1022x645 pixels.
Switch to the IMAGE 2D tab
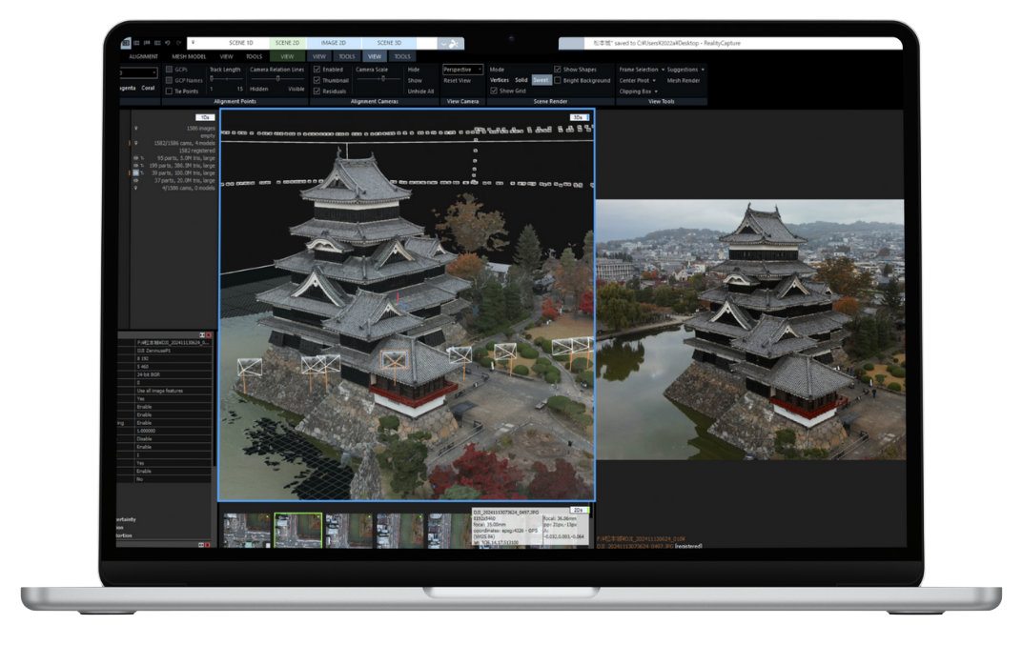point(334,43)
